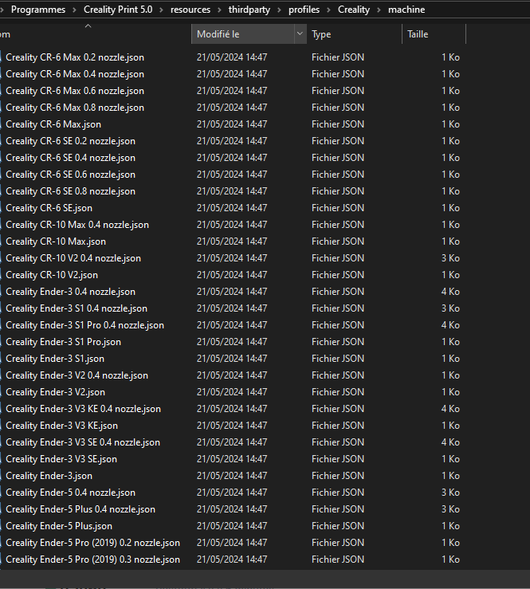Select Creality Ender-5 Pro (2019) 0.2 nozzle.json
Viewport: 530px width, 589px height.
click(92, 543)
